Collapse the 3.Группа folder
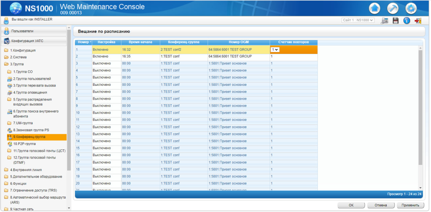This screenshot has height=212, width=431. click(6, 64)
